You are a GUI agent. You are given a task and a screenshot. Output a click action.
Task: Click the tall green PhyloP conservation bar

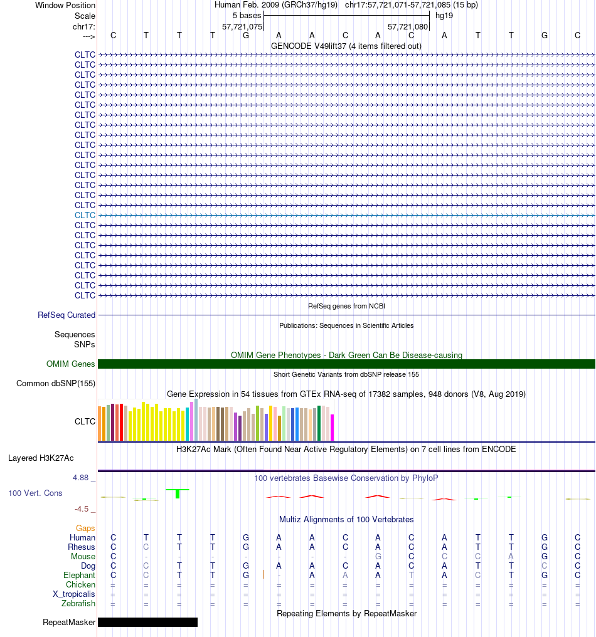tap(178, 493)
